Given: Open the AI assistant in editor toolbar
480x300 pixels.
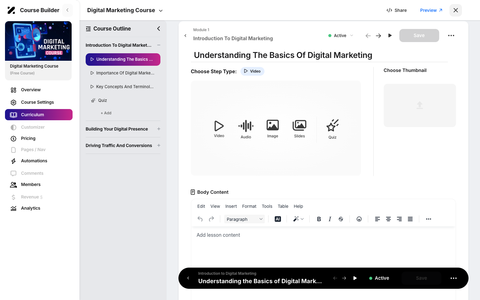Looking at the screenshot, I should 278,219.
